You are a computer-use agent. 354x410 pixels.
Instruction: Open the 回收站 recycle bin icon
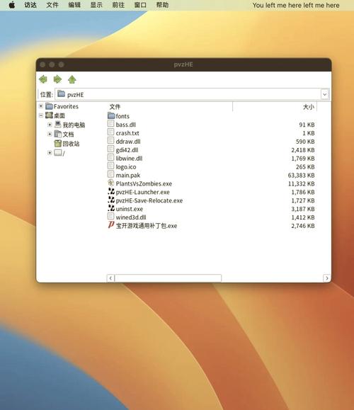[58, 143]
